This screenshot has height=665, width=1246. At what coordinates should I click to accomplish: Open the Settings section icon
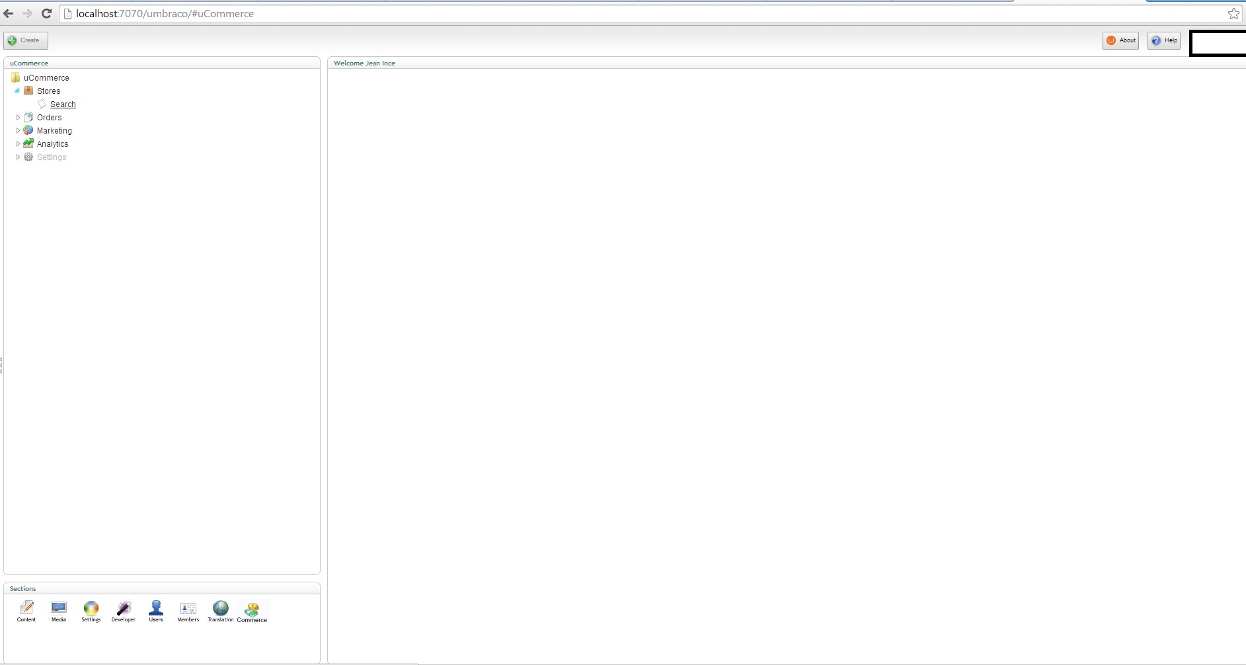[x=91, y=611]
